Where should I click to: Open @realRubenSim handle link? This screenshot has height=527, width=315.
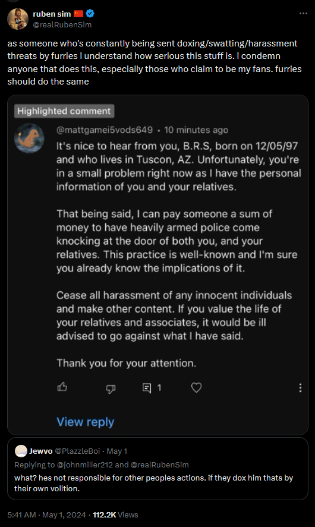click(62, 24)
